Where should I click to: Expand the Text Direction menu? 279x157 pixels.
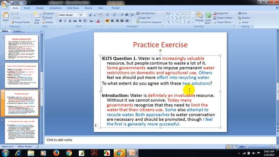146,14
